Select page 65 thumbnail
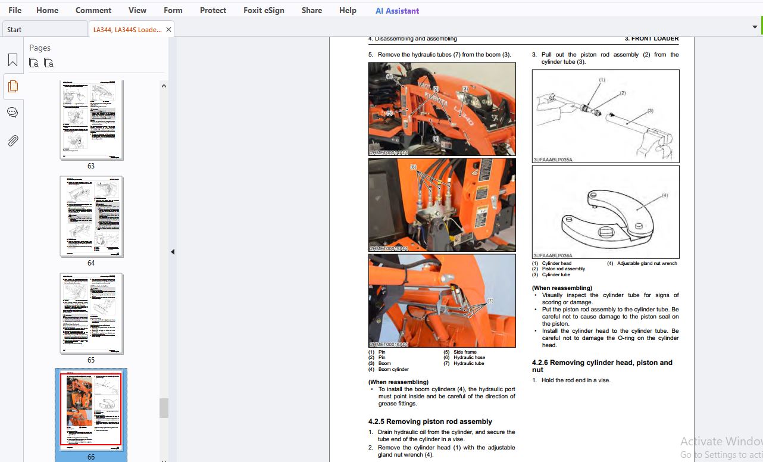 tap(91, 314)
